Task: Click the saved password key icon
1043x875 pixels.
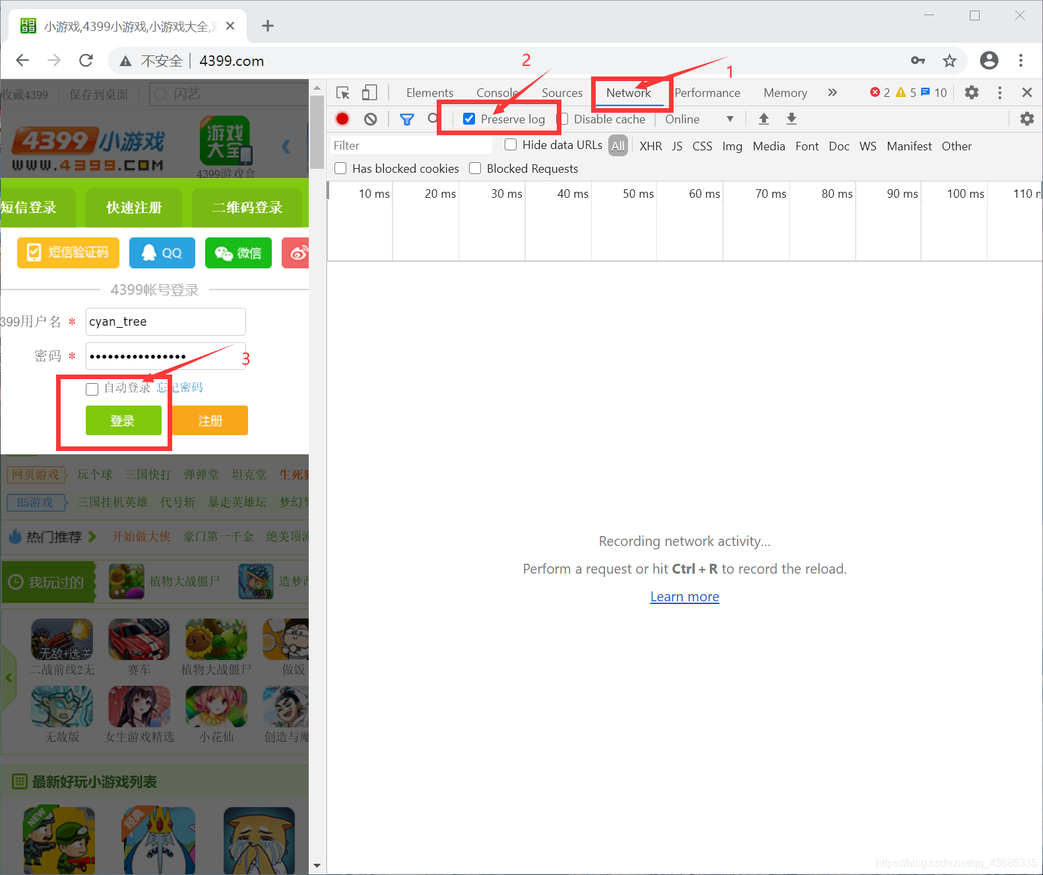Action: pyautogui.click(x=918, y=61)
